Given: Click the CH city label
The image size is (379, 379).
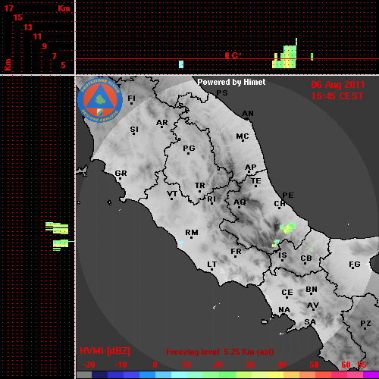Looking at the screenshot, I should coord(280,203).
